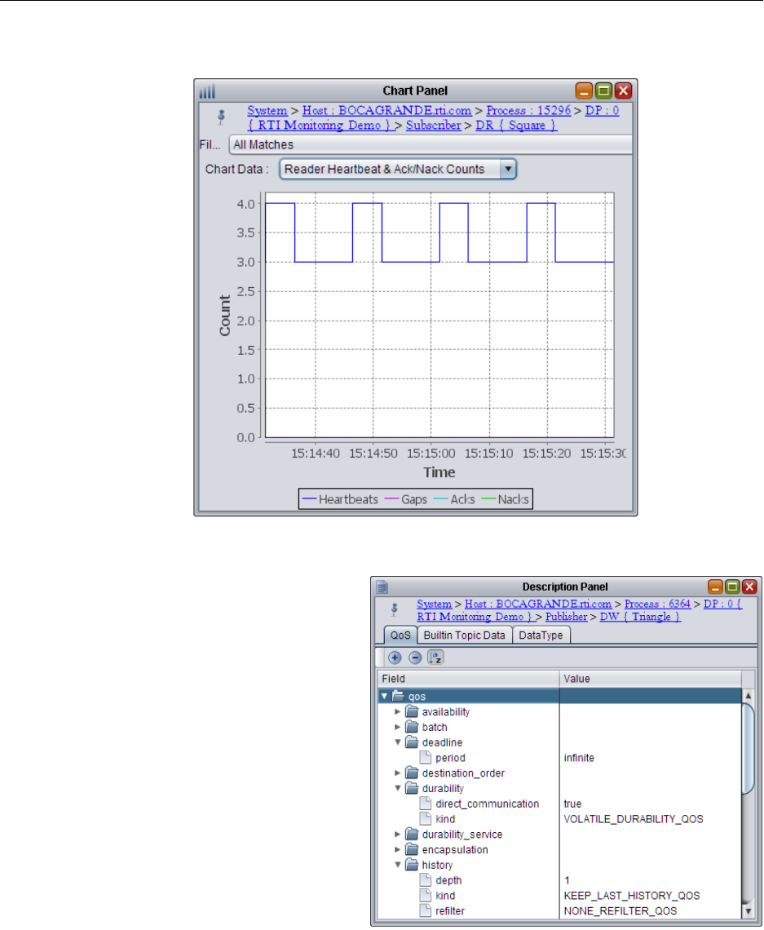Click the Value column header

[x=650, y=679]
